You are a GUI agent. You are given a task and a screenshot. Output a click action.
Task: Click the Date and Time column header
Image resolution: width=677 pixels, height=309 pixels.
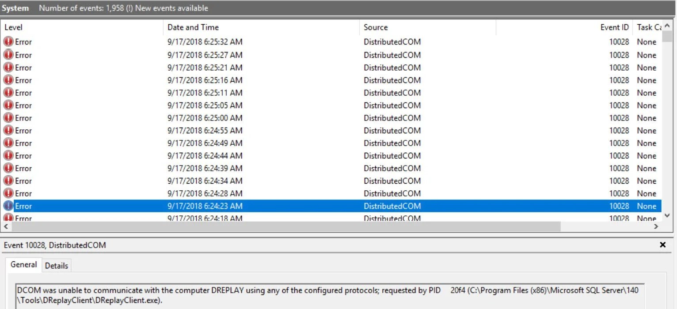[x=193, y=27]
